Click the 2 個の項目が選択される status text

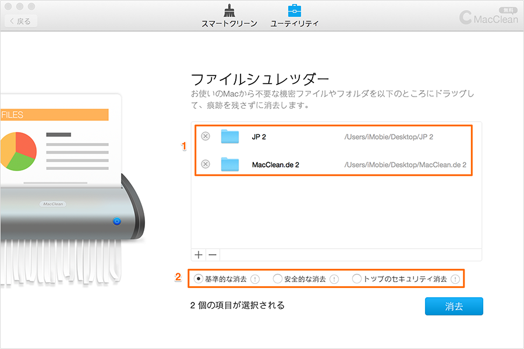[238, 305]
